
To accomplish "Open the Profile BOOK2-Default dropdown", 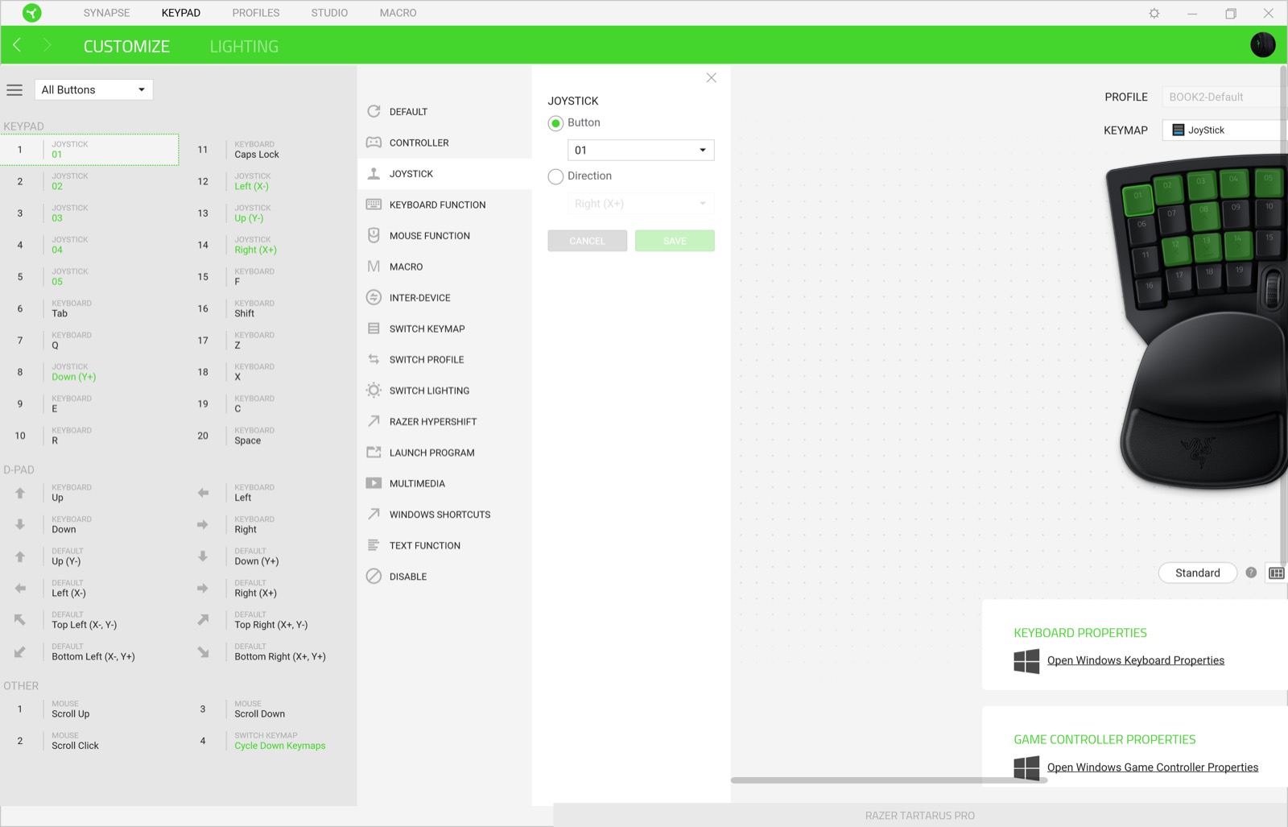I will pos(1224,97).
